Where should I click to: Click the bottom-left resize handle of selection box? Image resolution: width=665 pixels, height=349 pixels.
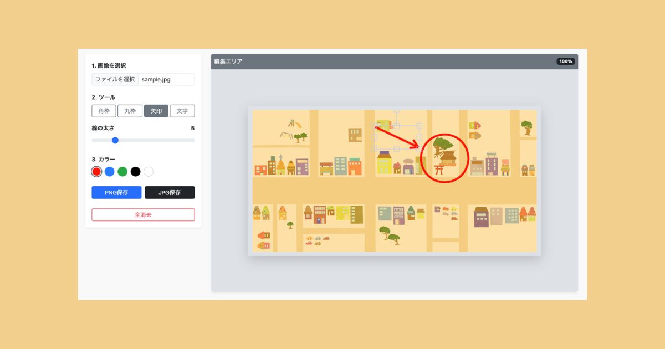tap(375, 148)
